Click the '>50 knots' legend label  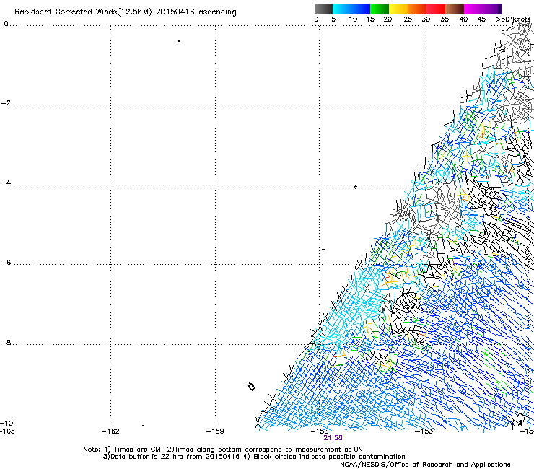(513, 19)
